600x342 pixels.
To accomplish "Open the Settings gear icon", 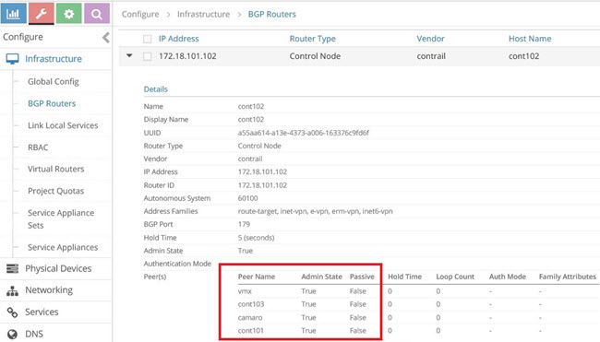I will [69, 14].
